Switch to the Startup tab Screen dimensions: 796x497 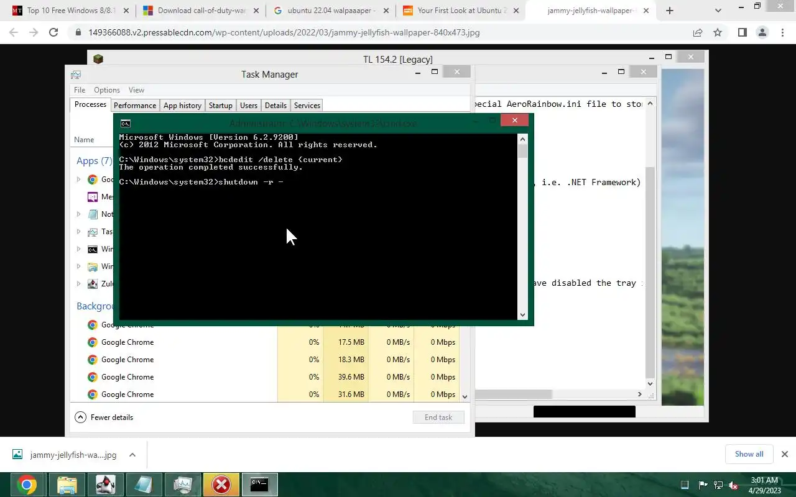pyautogui.click(x=221, y=106)
